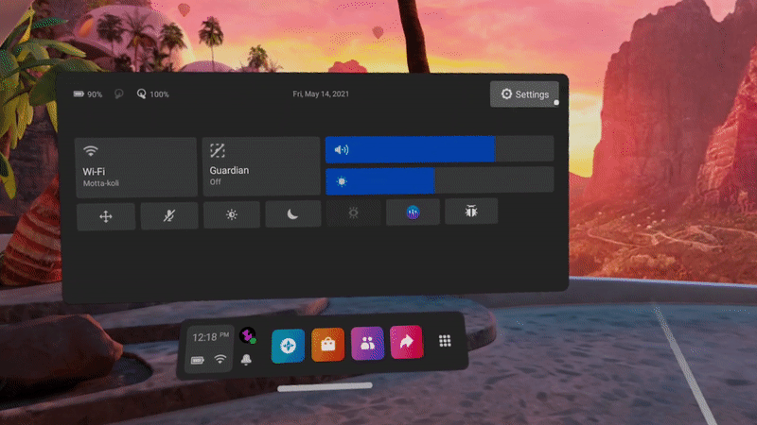Viewport: 757px width, 425px height.
Task: Click the volume slider bar
Action: [439, 149]
